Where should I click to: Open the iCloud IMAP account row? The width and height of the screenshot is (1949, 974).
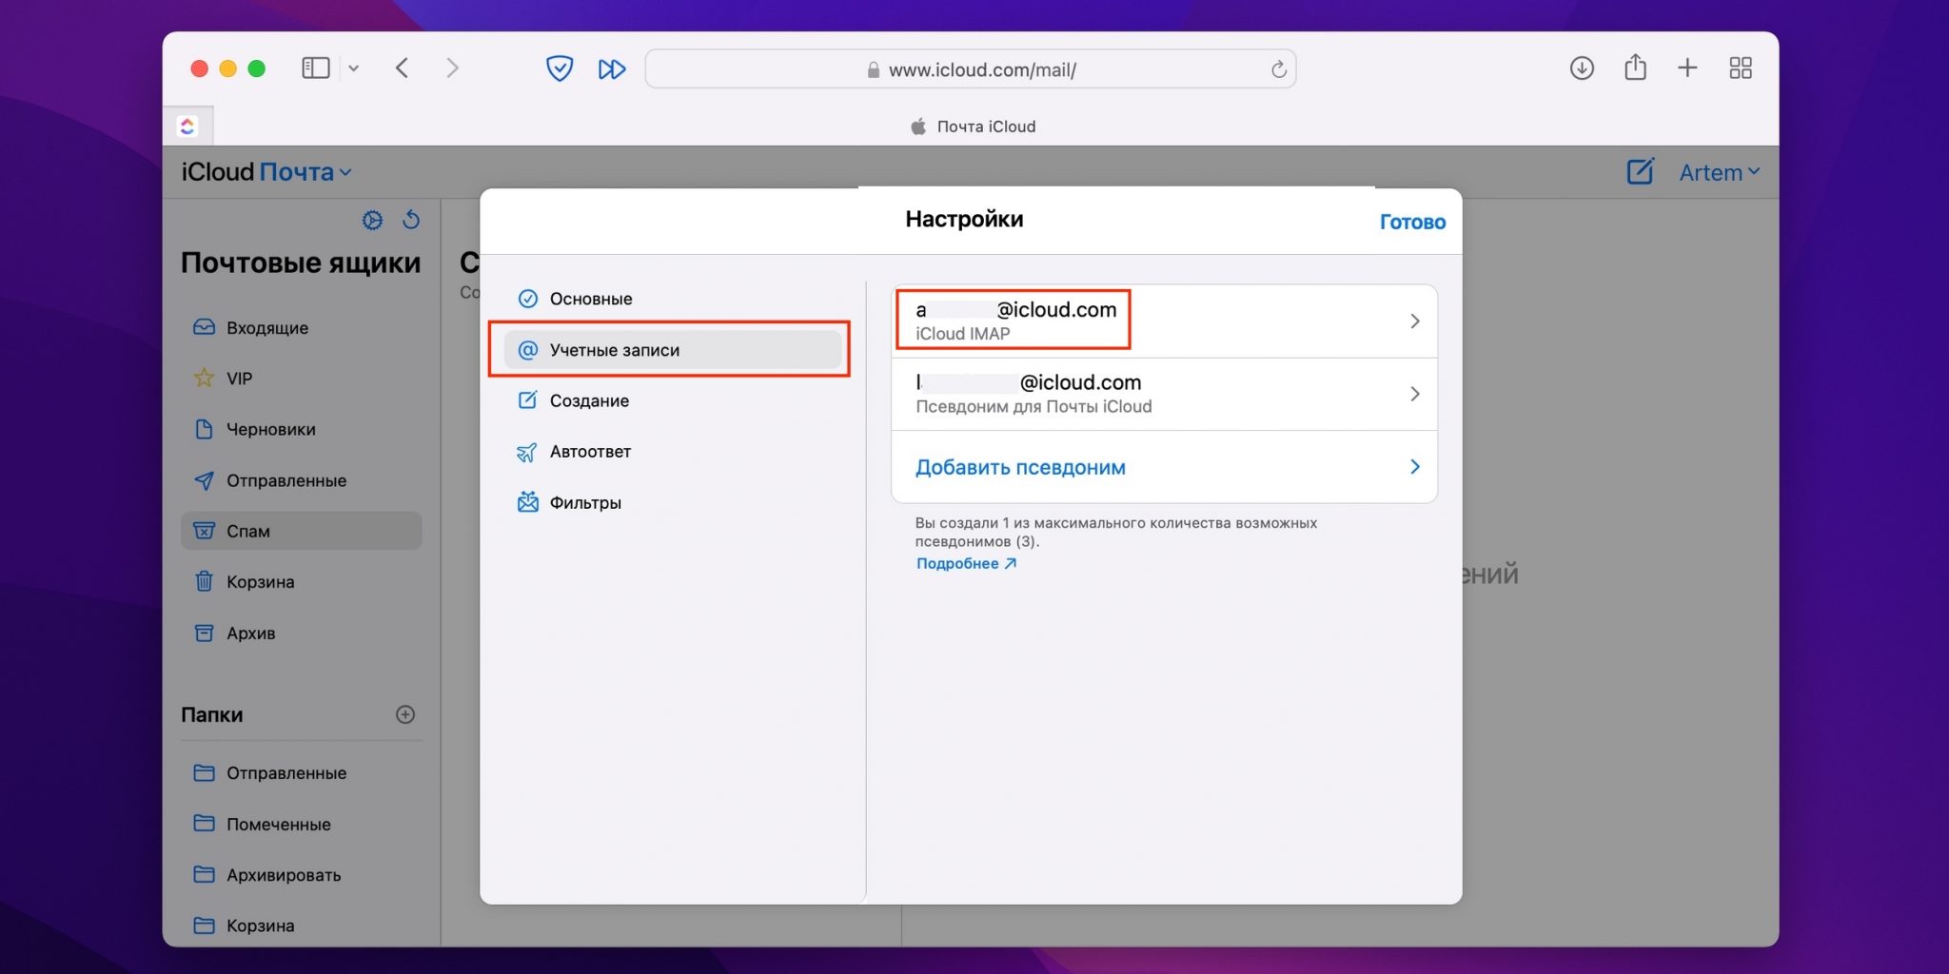(x=1164, y=321)
